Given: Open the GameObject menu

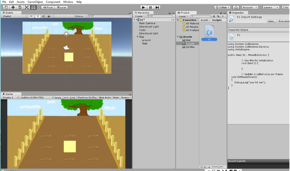Looking at the screenshot, I should pos(35,2).
